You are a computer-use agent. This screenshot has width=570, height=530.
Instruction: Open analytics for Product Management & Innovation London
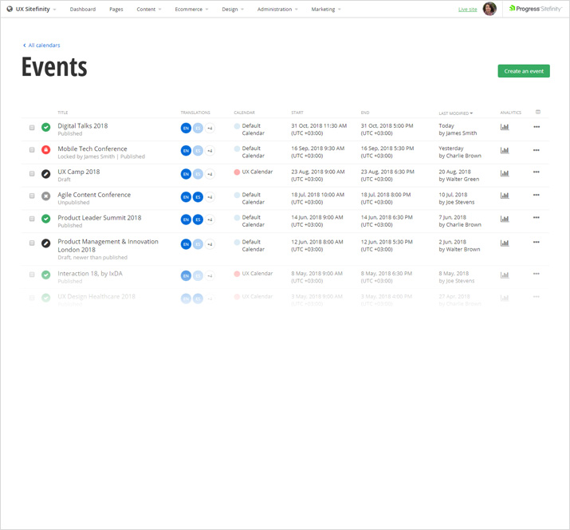[505, 243]
